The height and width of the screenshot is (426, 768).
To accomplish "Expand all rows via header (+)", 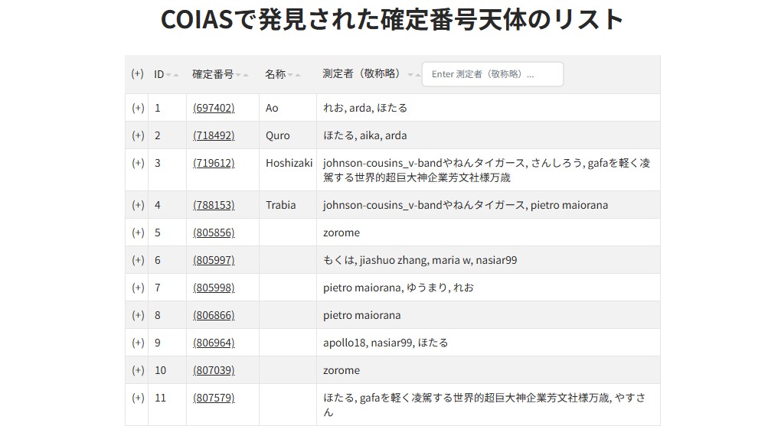I will point(137,74).
